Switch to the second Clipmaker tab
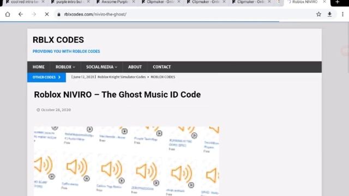 [206, 2]
